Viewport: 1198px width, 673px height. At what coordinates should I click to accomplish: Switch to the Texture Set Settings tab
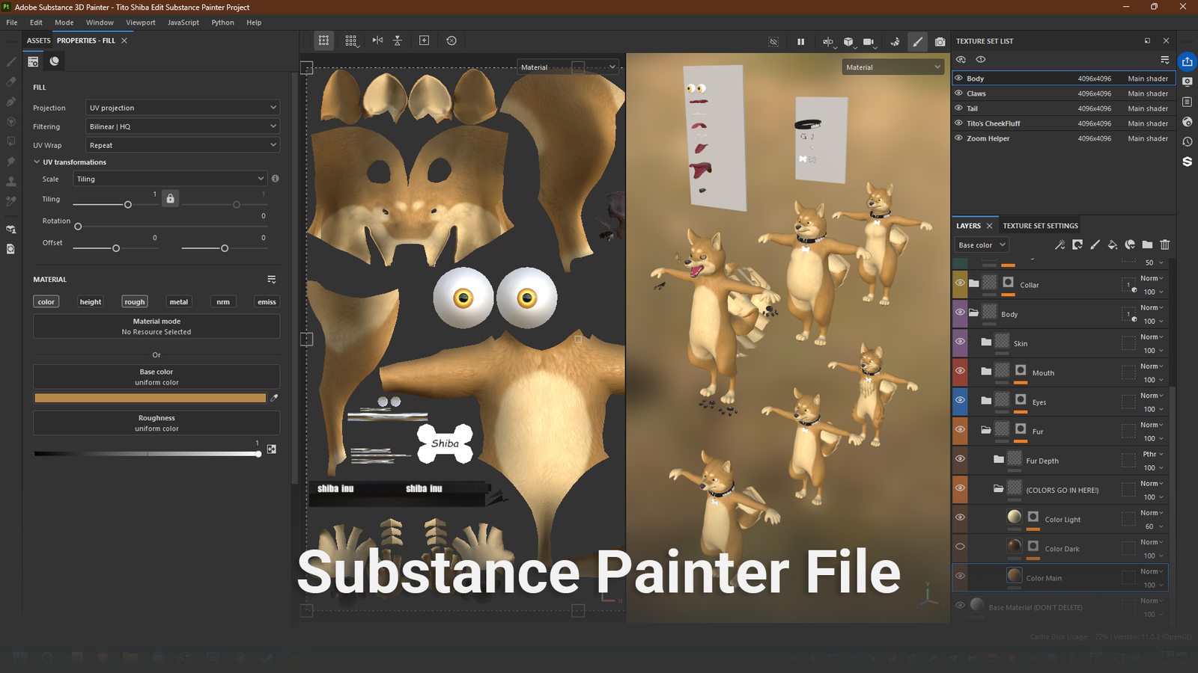1040,225
